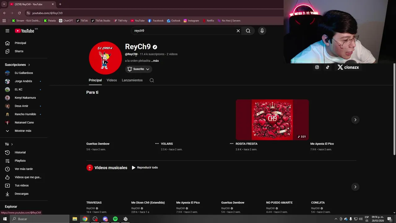Click the verified badge next to ReyCh9
The image size is (396, 223).
[155, 47]
